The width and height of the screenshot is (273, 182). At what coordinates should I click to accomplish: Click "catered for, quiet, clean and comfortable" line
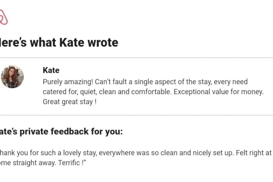pyautogui.click(x=95, y=92)
